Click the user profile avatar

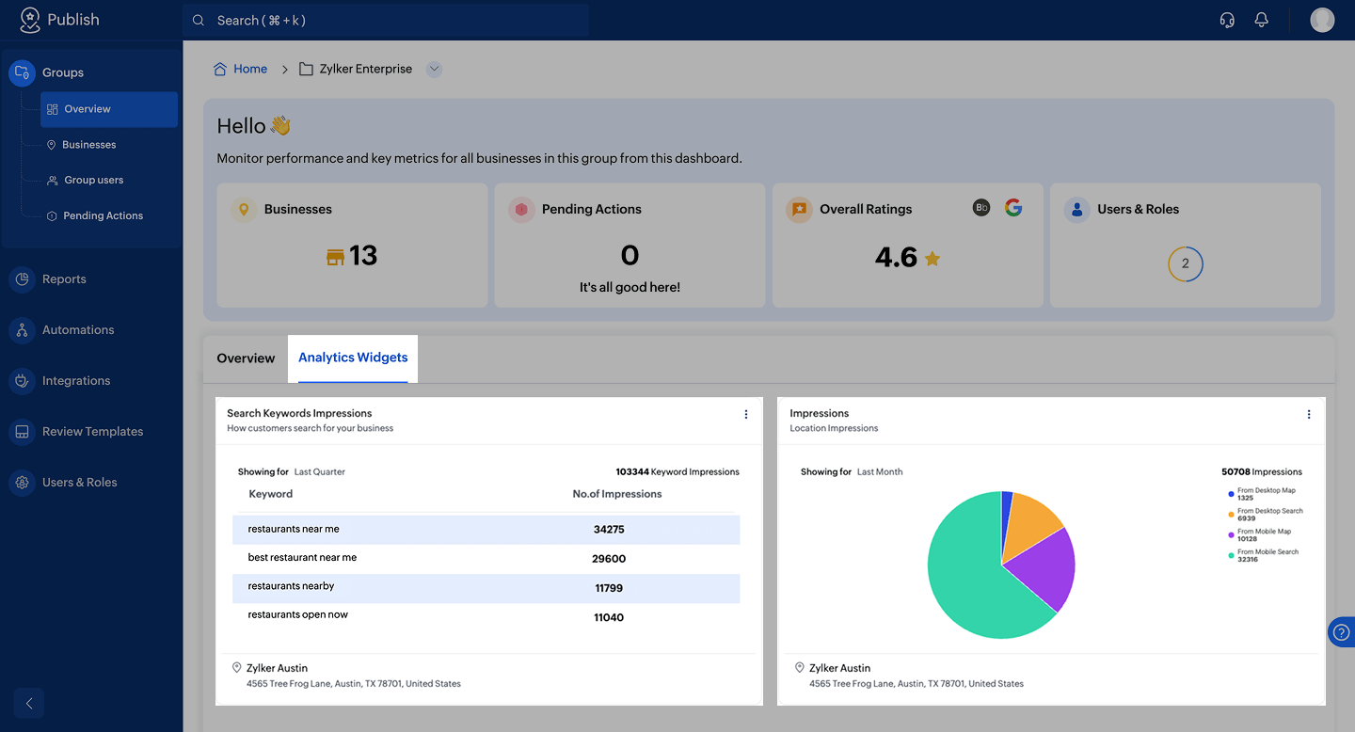pos(1322,20)
